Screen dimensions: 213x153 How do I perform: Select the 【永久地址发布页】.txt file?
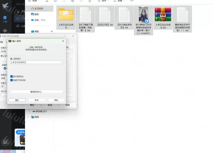coord(124,18)
